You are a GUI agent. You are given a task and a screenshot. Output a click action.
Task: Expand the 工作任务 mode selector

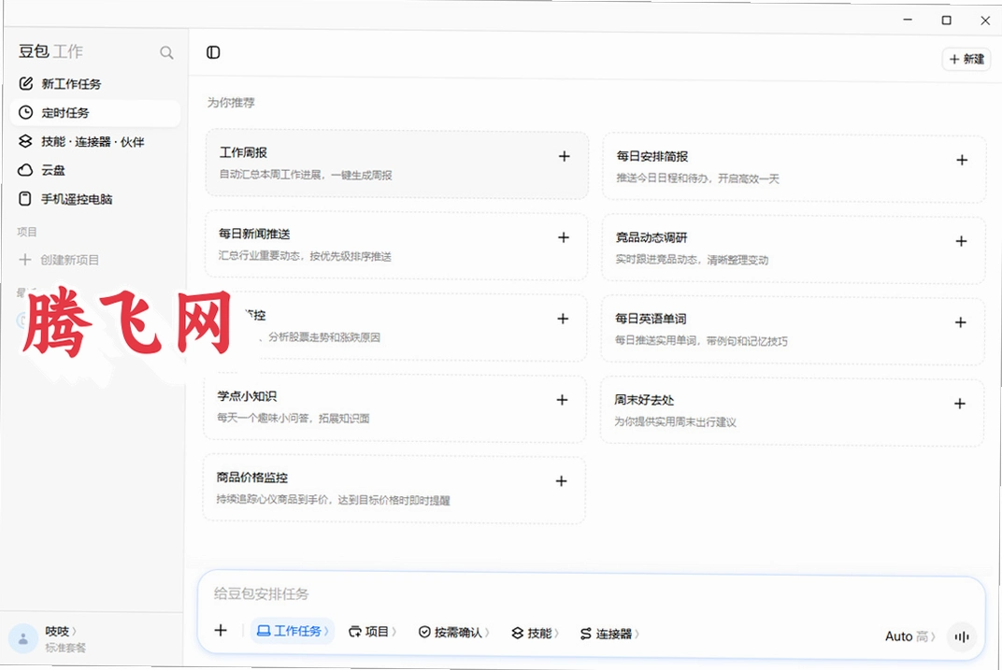(293, 631)
